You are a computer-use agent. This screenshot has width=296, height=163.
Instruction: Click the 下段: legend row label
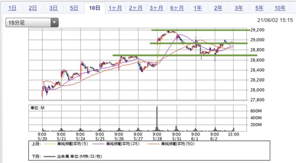point(36,156)
